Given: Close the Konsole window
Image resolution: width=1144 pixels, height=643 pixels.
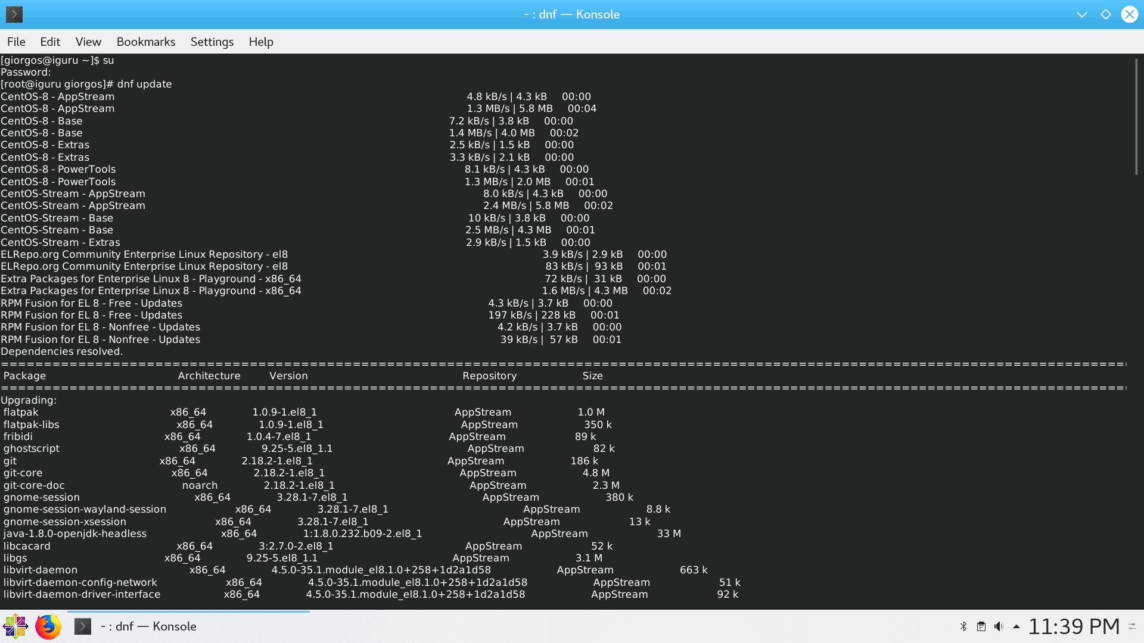Looking at the screenshot, I should 1129,14.
